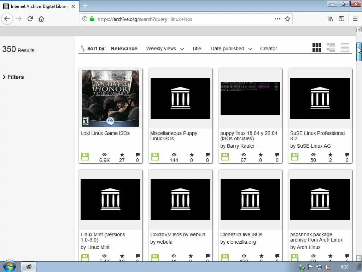The height and width of the screenshot is (272, 362).
Task: Select the Internet Archive Digital Library tab
Action: click(39, 6)
